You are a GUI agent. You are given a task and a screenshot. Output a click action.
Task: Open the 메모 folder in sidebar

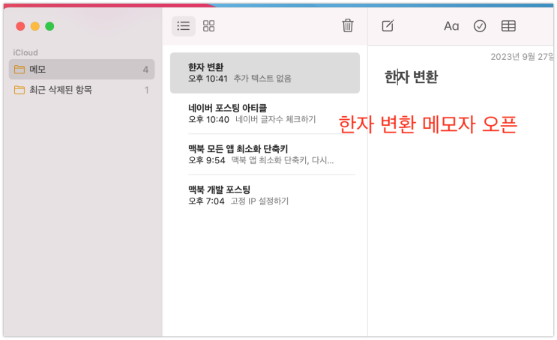point(82,69)
